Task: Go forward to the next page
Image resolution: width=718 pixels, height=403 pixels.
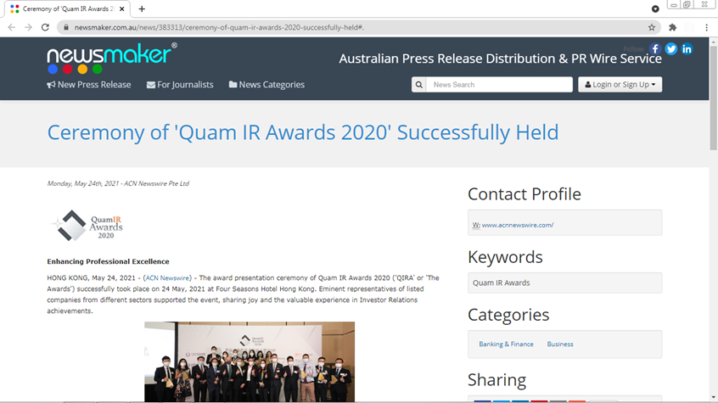Action: [28, 27]
